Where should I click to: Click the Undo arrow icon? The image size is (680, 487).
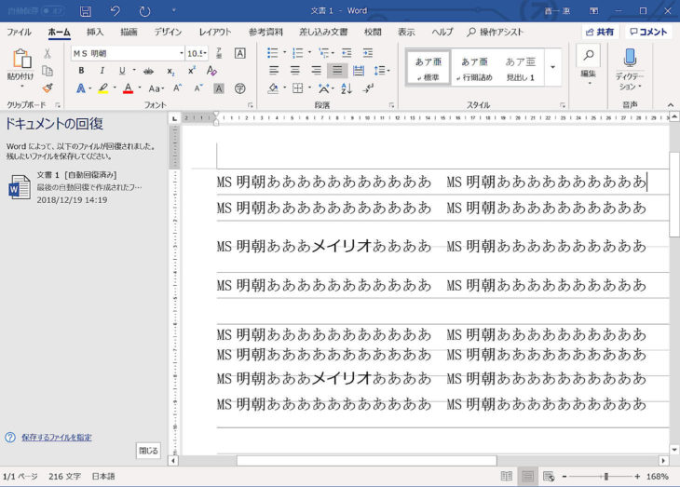115,11
